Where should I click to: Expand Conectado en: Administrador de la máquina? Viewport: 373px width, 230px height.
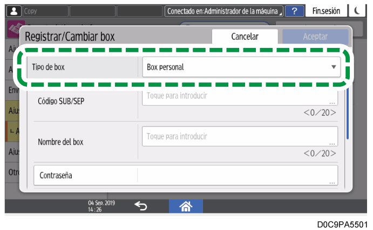224,11
